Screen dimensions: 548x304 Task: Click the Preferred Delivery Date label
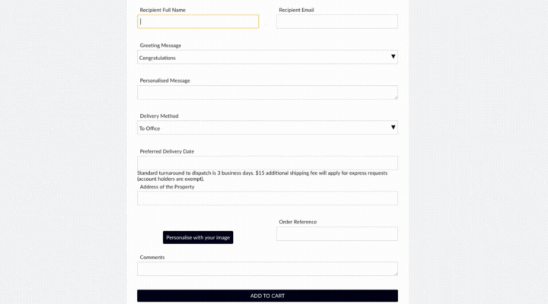[x=167, y=151]
